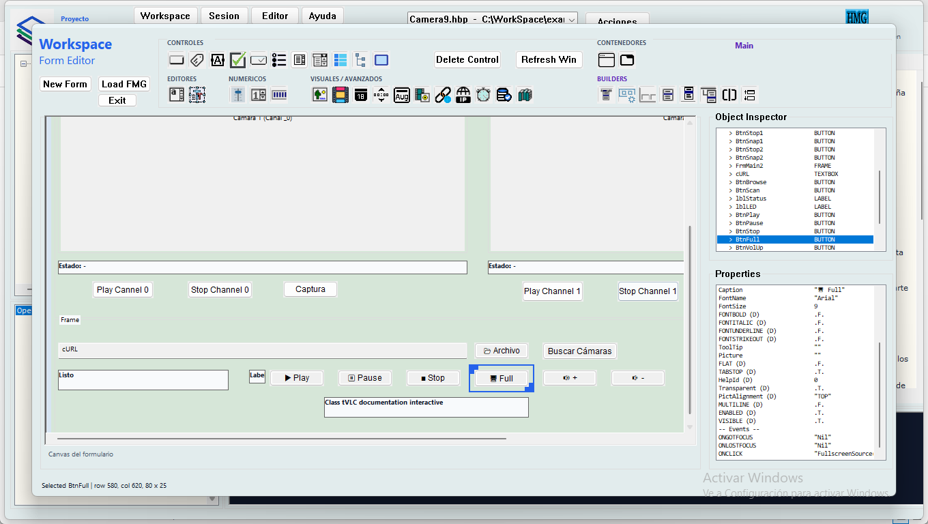
Task: Open the Workspace menu in main window
Action: 166,16
